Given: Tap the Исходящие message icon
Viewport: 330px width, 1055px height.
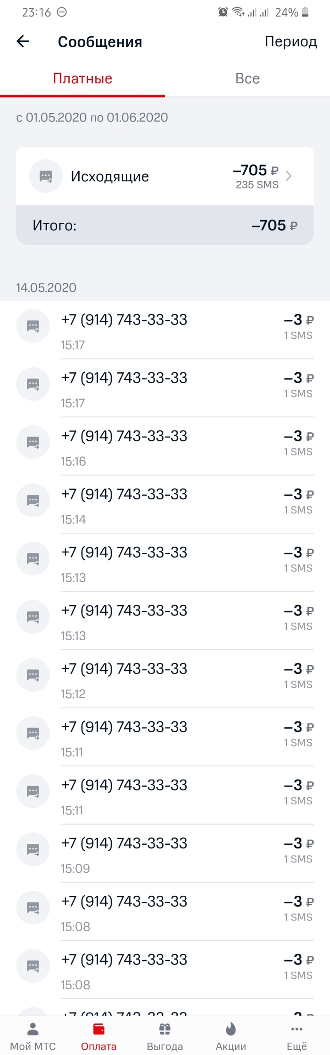Looking at the screenshot, I should (46, 176).
